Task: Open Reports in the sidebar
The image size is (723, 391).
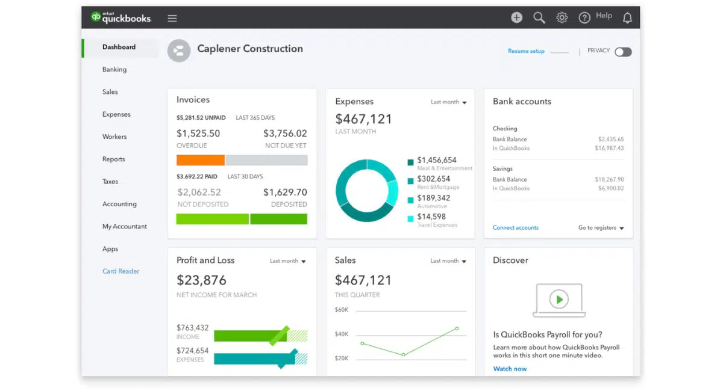Action: pyautogui.click(x=114, y=159)
